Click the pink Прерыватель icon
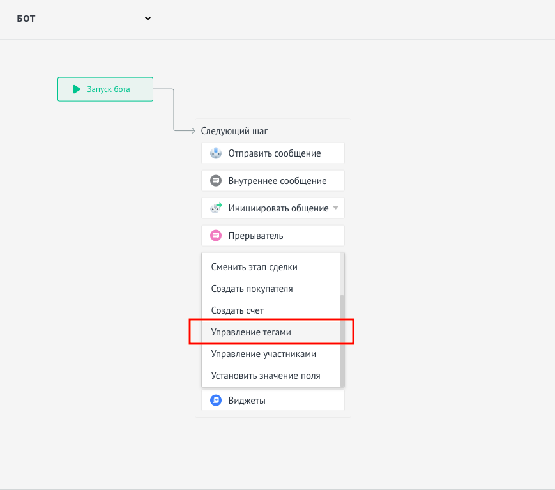 216,236
